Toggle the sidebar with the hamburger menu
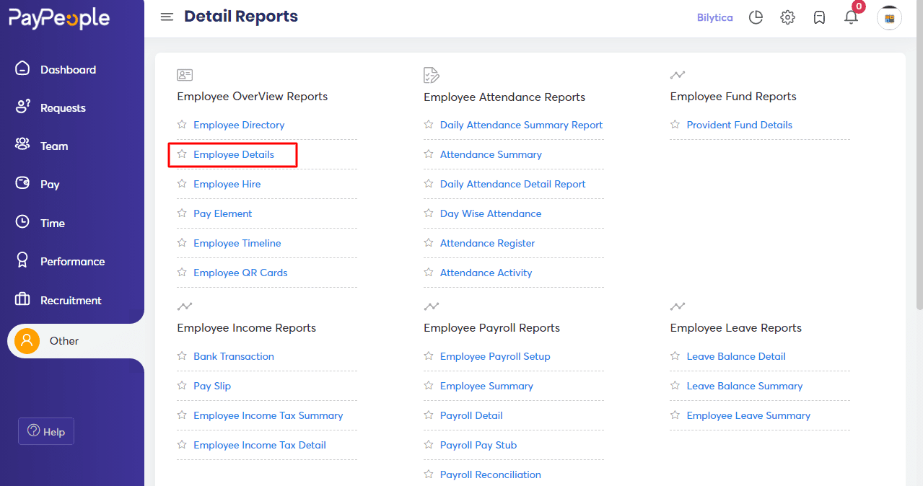This screenshot has width=923, height=486. [x=167, y=17]
